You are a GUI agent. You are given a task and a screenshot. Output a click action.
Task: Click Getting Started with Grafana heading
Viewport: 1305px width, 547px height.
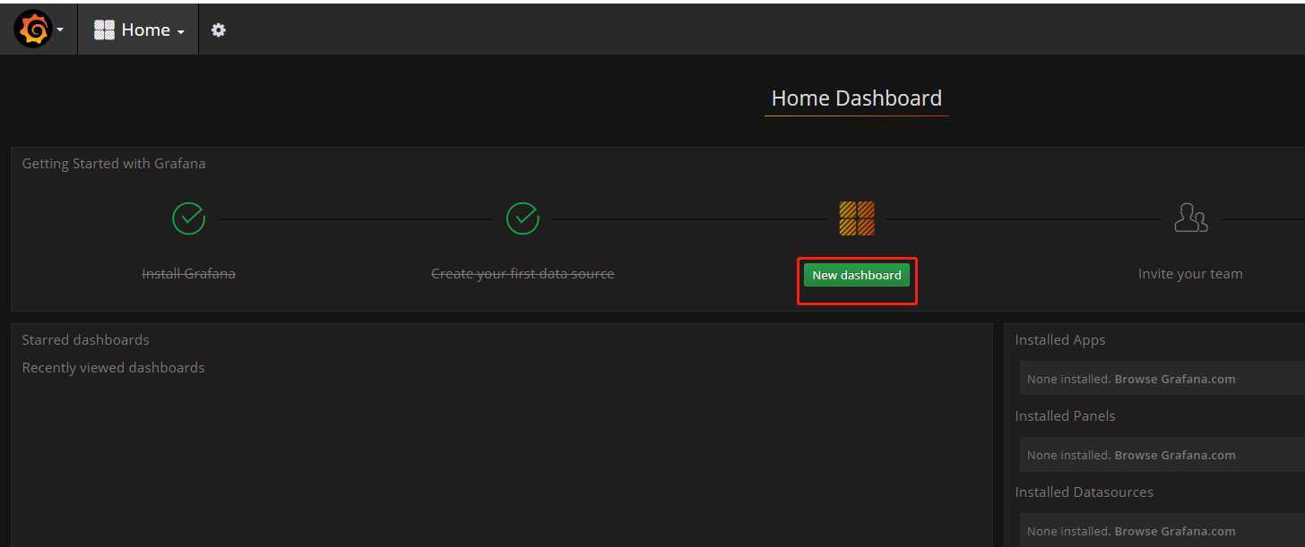(x=114, y=164)
